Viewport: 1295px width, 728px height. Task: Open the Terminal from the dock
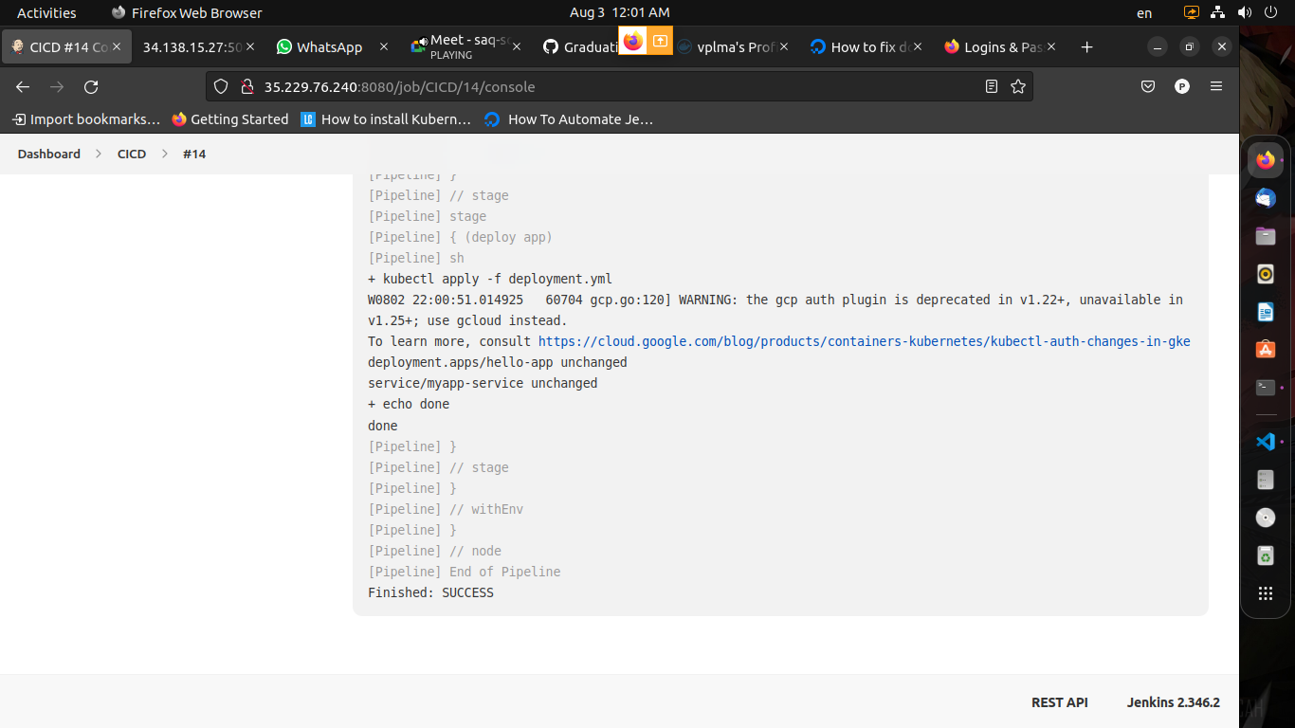click(x=1265, y=387)
